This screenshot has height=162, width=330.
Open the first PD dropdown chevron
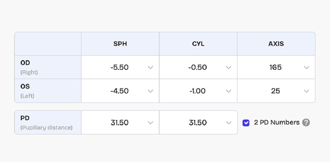pos(150,123)
